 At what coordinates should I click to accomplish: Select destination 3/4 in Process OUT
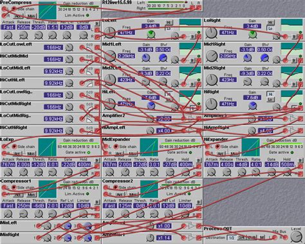(x=241, y=238)
